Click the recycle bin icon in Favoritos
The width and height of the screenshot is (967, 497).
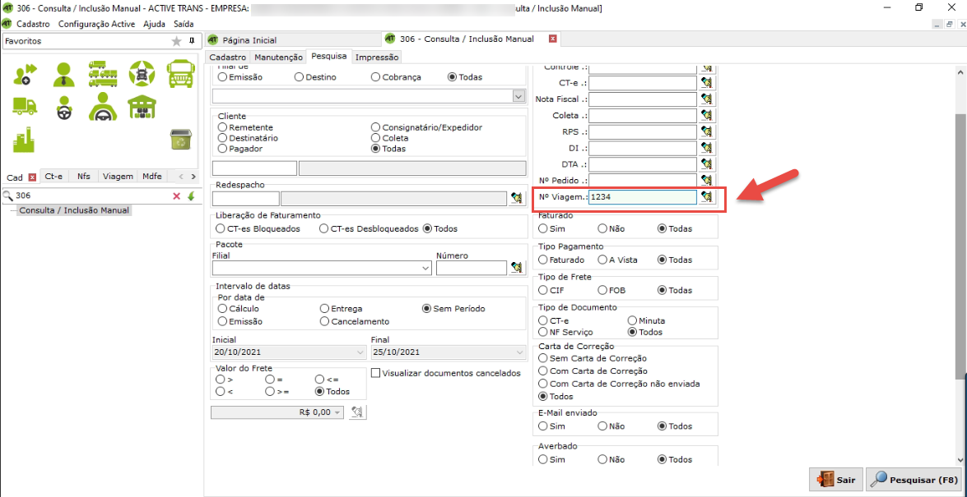coord(180,140)
